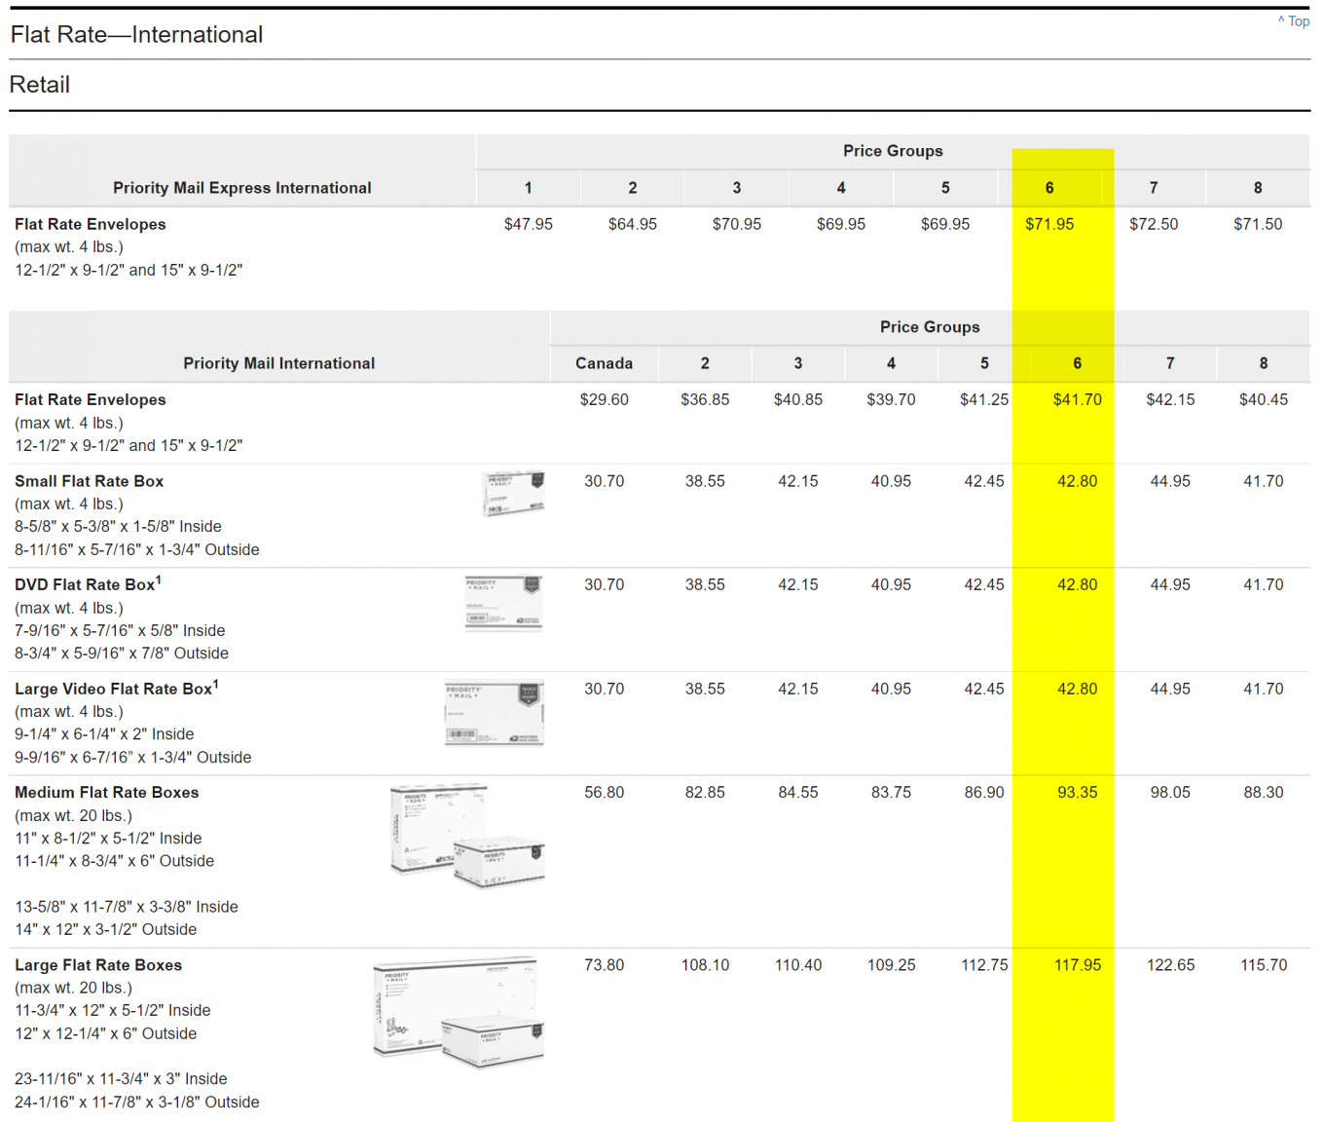1324x1122 pixels.
Task: Click the Canada column header
Action: [604, 363]
